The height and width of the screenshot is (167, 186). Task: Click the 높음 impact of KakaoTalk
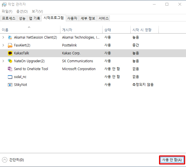click(x=136, y=53)
